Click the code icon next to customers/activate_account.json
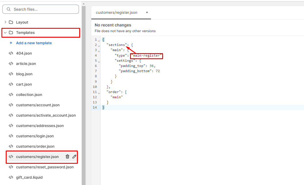Screen dimensions: 304x185 click(x=11, y=115)
